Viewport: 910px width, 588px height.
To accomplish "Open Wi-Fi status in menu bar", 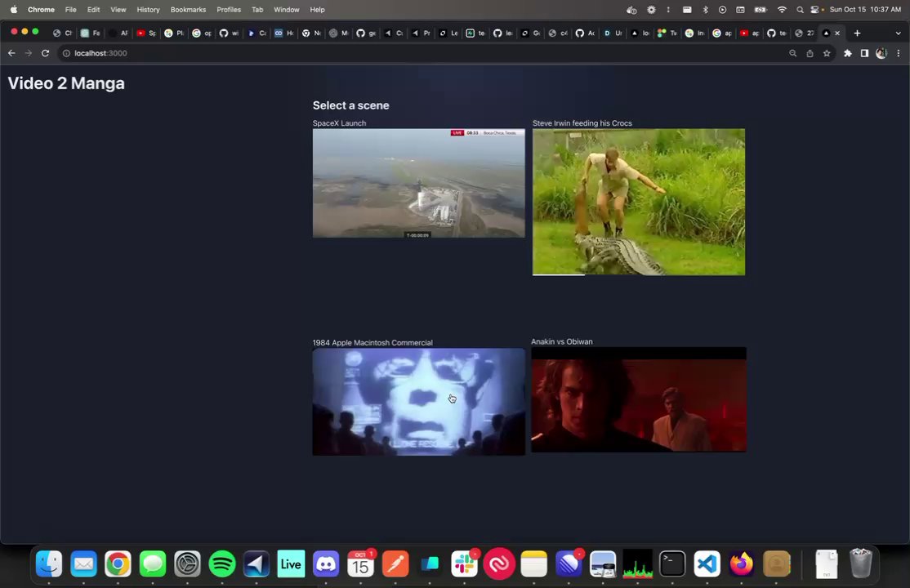I will click(782, 9).
